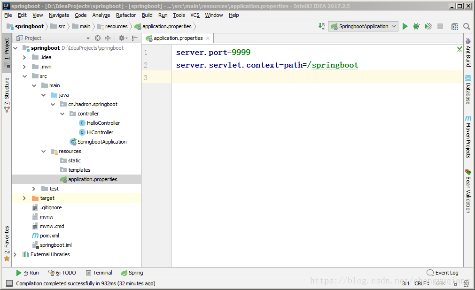Select pom.xml file in tree
The height and width of the screenshot is (290, 475).
(49, 236)
